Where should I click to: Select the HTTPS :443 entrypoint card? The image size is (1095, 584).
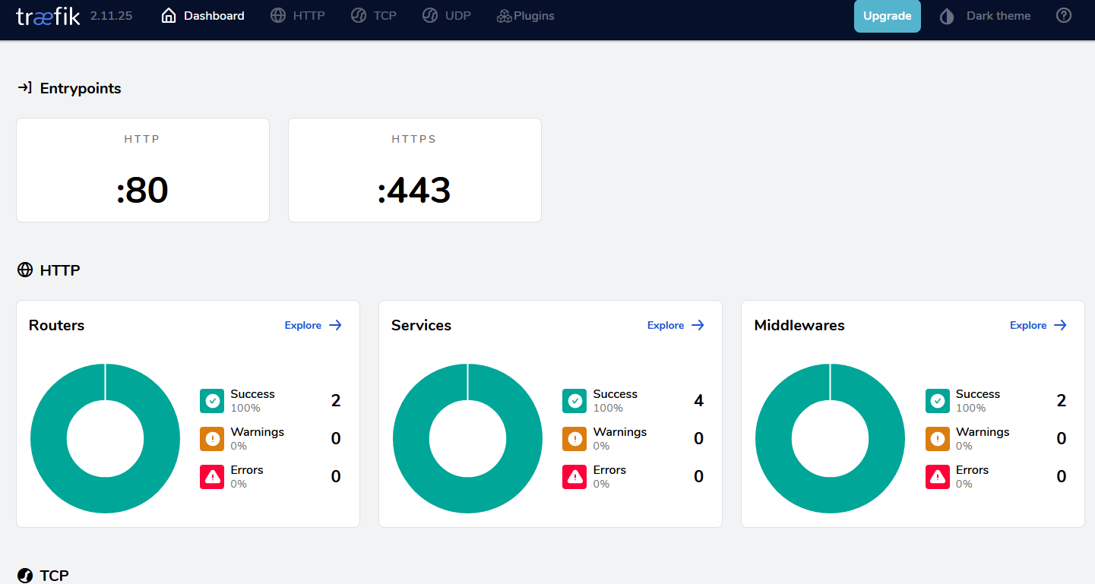pos(414,170)
